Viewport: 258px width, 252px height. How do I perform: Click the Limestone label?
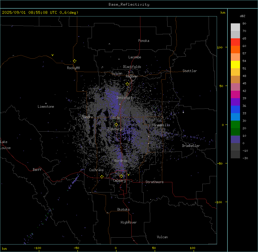point(46,107)
